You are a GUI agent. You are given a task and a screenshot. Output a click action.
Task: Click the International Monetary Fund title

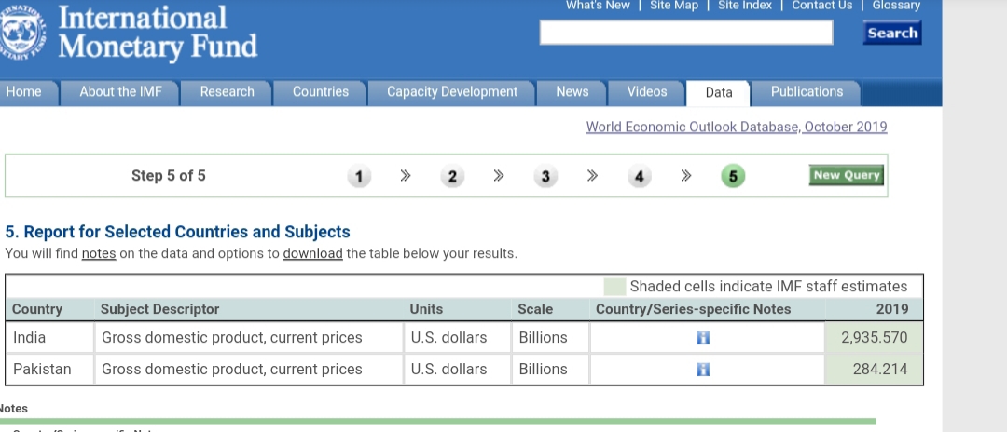pos(158,32)
